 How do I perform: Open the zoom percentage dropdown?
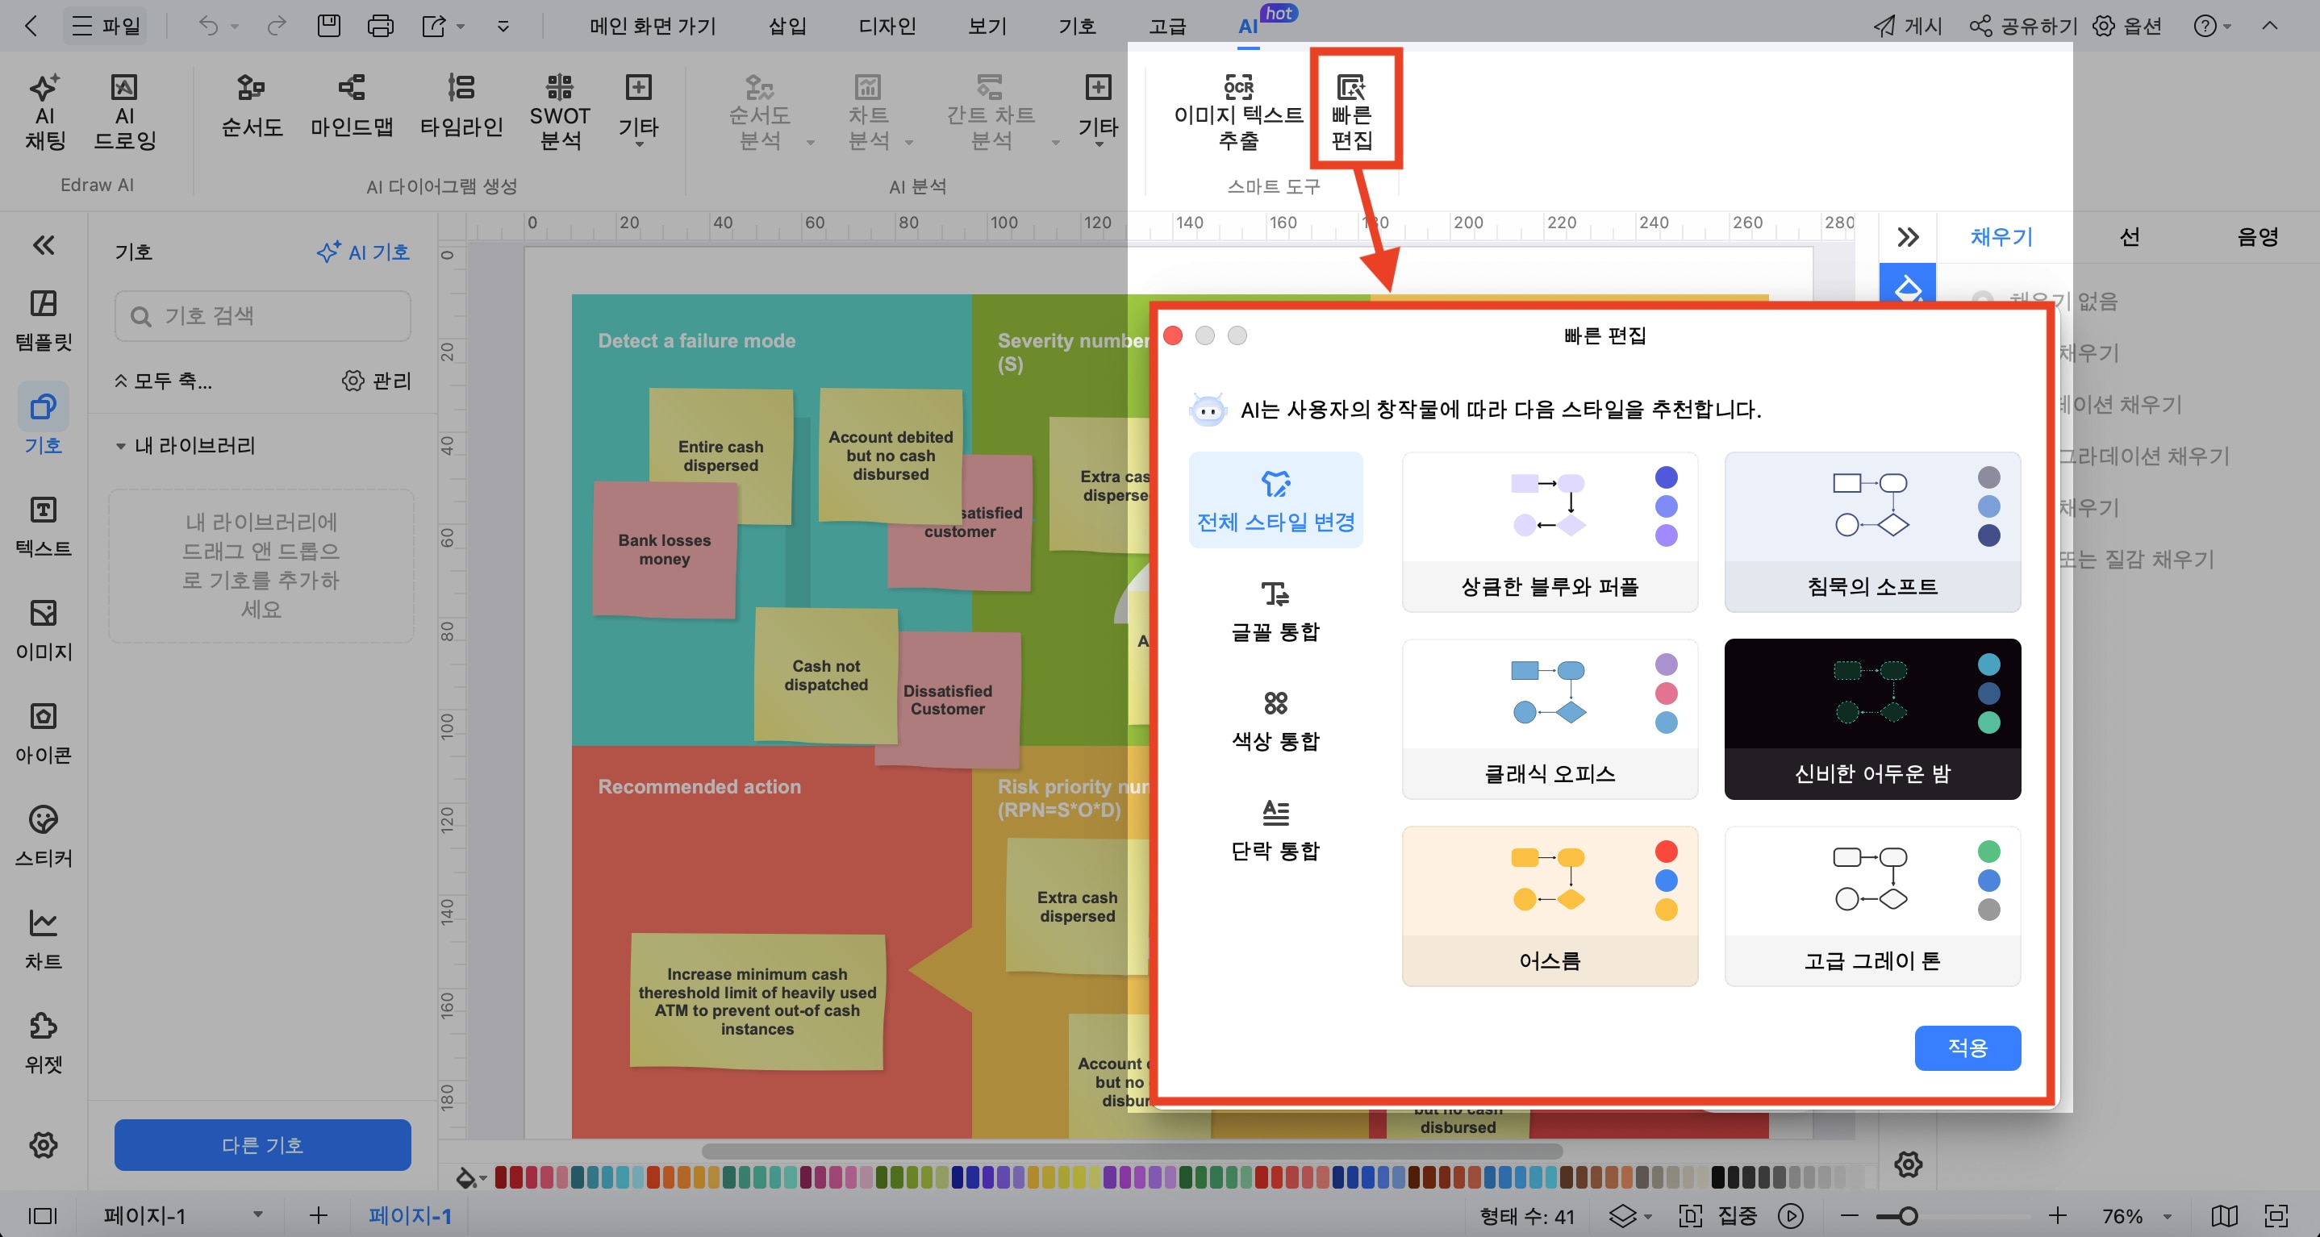point(2168,1216)
